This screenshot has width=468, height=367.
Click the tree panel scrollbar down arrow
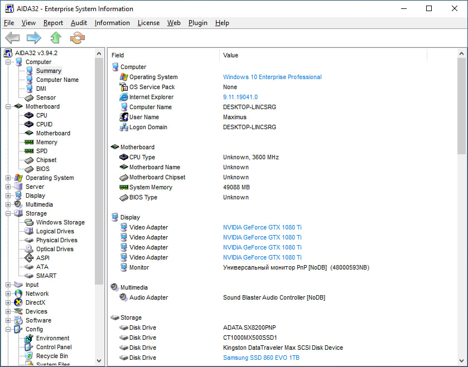[99, 360]
